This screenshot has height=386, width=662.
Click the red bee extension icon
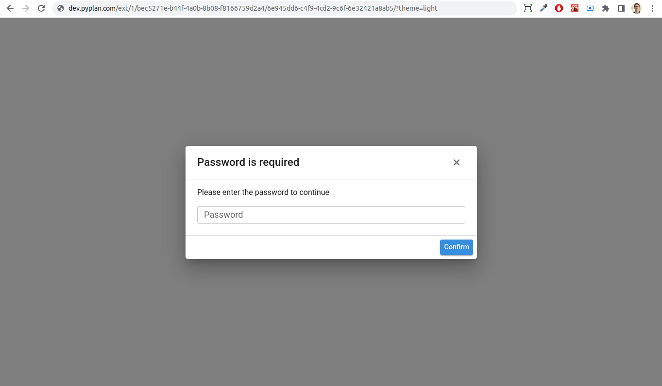point(575,8)
